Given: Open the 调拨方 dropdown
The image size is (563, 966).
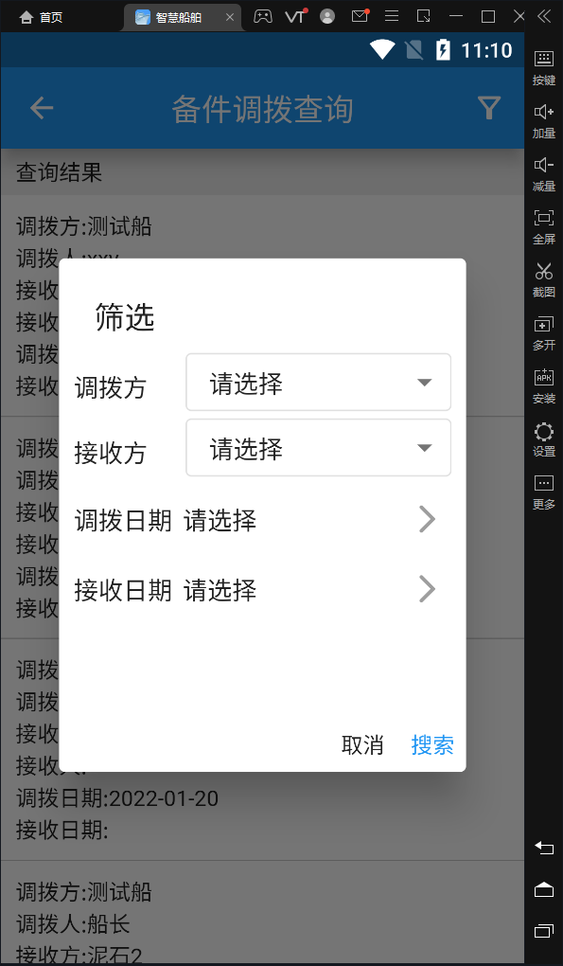Looking at the screenshot, I should click(319, 382).
